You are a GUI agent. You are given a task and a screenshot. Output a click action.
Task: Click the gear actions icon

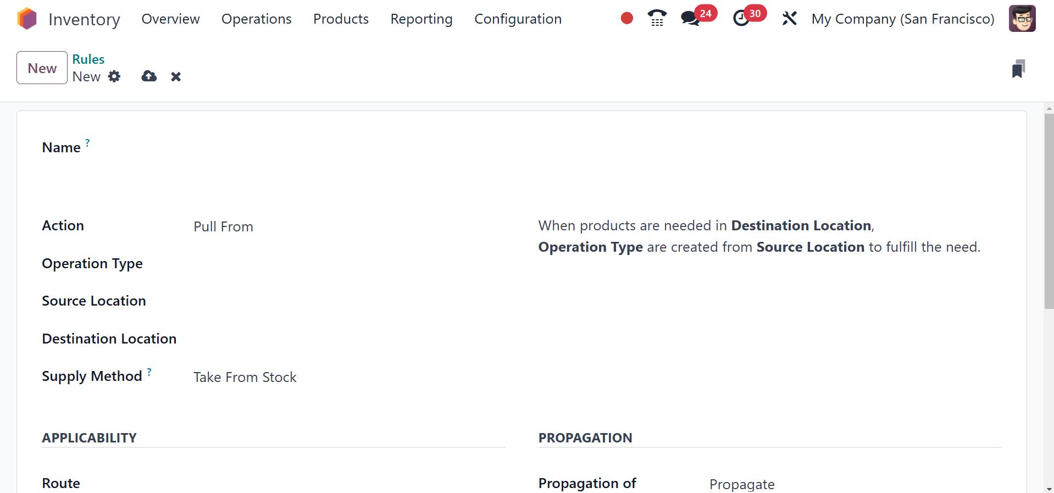click(x=114, y=76)
